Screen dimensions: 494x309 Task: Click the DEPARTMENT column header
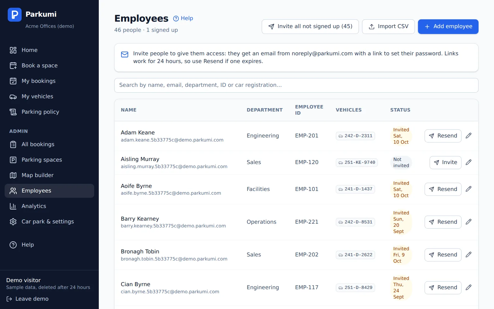265,110
